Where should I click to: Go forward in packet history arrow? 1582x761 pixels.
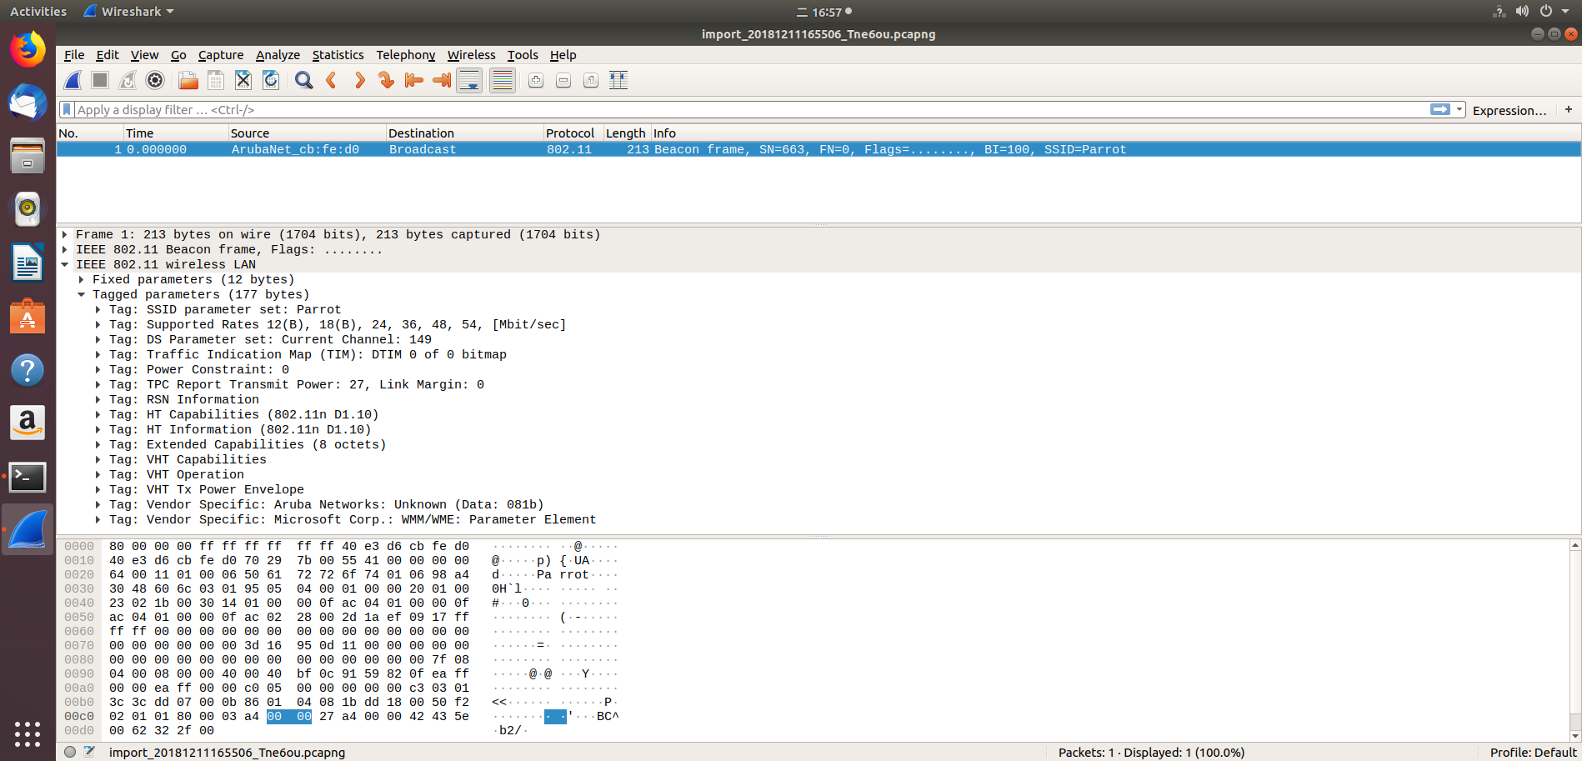click(x=359, y=80)
